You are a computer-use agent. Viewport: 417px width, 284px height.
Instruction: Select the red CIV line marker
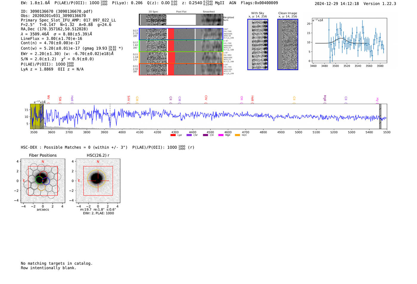pyautogui.click(x=206, y=100)
